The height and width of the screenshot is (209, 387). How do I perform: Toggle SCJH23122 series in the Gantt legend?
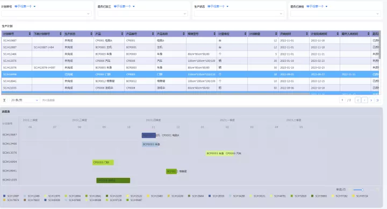tap(134, 196)
